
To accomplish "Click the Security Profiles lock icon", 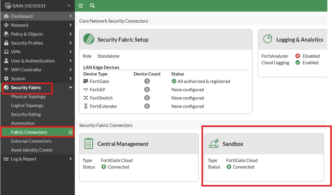I will (6, 43).
